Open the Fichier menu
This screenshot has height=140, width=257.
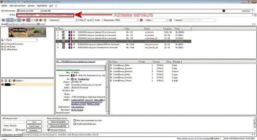4,5
